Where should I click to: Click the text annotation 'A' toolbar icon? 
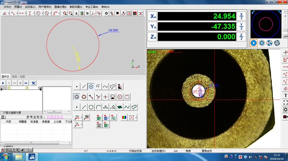pyautogui.click(x=76, y=13)
